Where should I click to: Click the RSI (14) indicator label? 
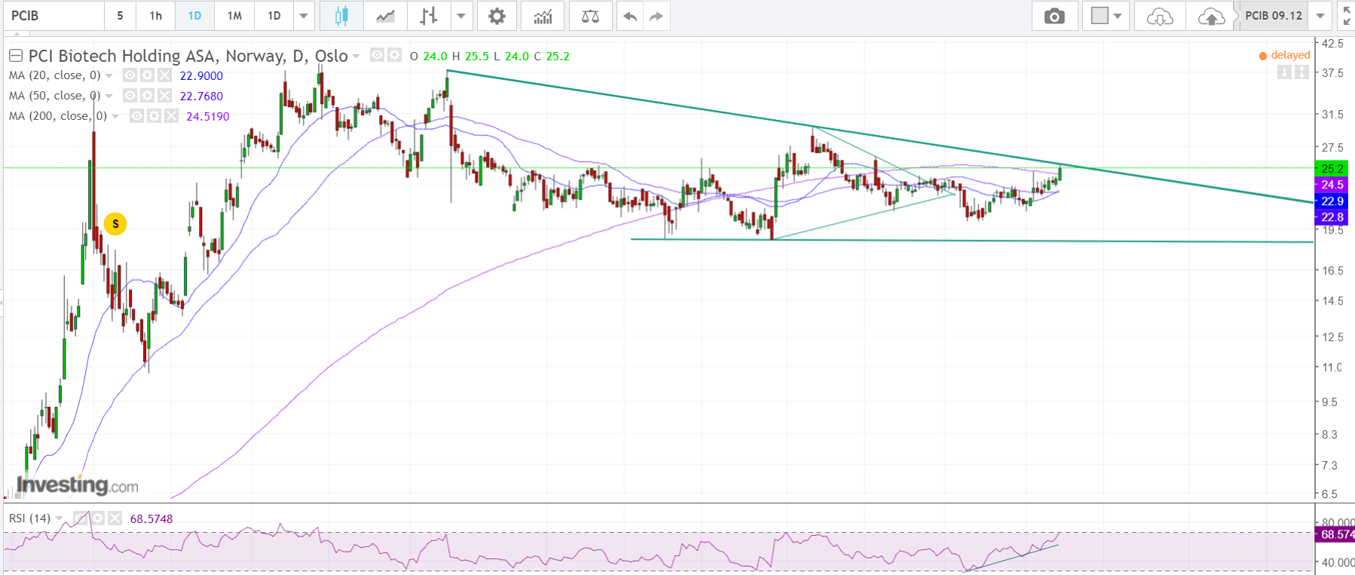pyautogui.click(x=30, y=518)
